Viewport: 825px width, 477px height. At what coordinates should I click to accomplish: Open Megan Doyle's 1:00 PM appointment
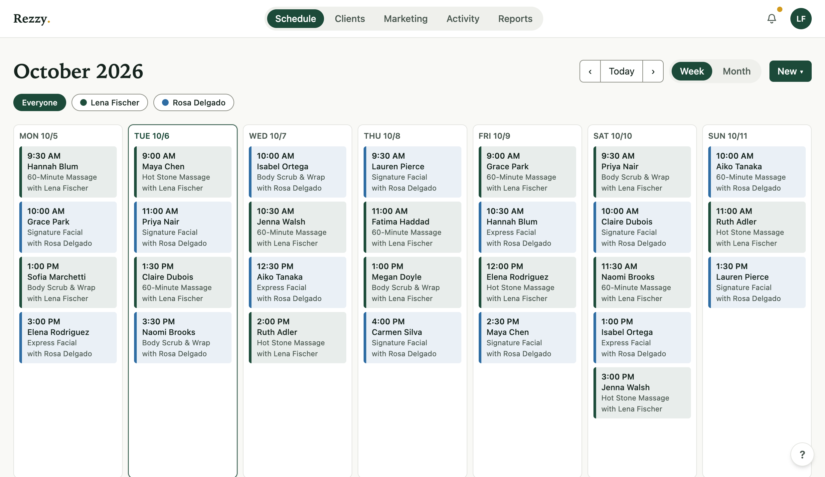pos(412,282)
